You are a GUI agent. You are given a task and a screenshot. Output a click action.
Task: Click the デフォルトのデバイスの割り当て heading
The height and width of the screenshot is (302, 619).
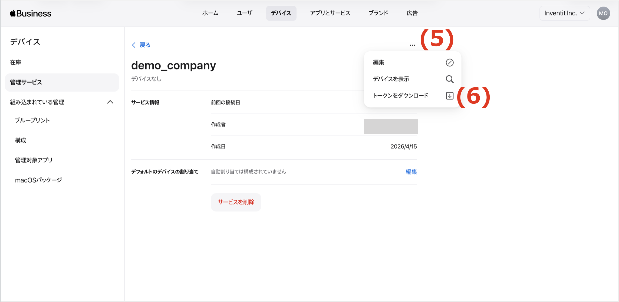pyautogui.click(x=165, y=172)
